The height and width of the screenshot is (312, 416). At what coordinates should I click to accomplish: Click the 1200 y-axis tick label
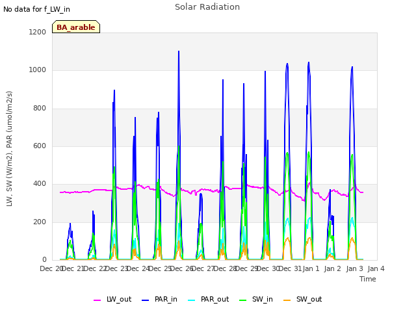tap(38, 32)
